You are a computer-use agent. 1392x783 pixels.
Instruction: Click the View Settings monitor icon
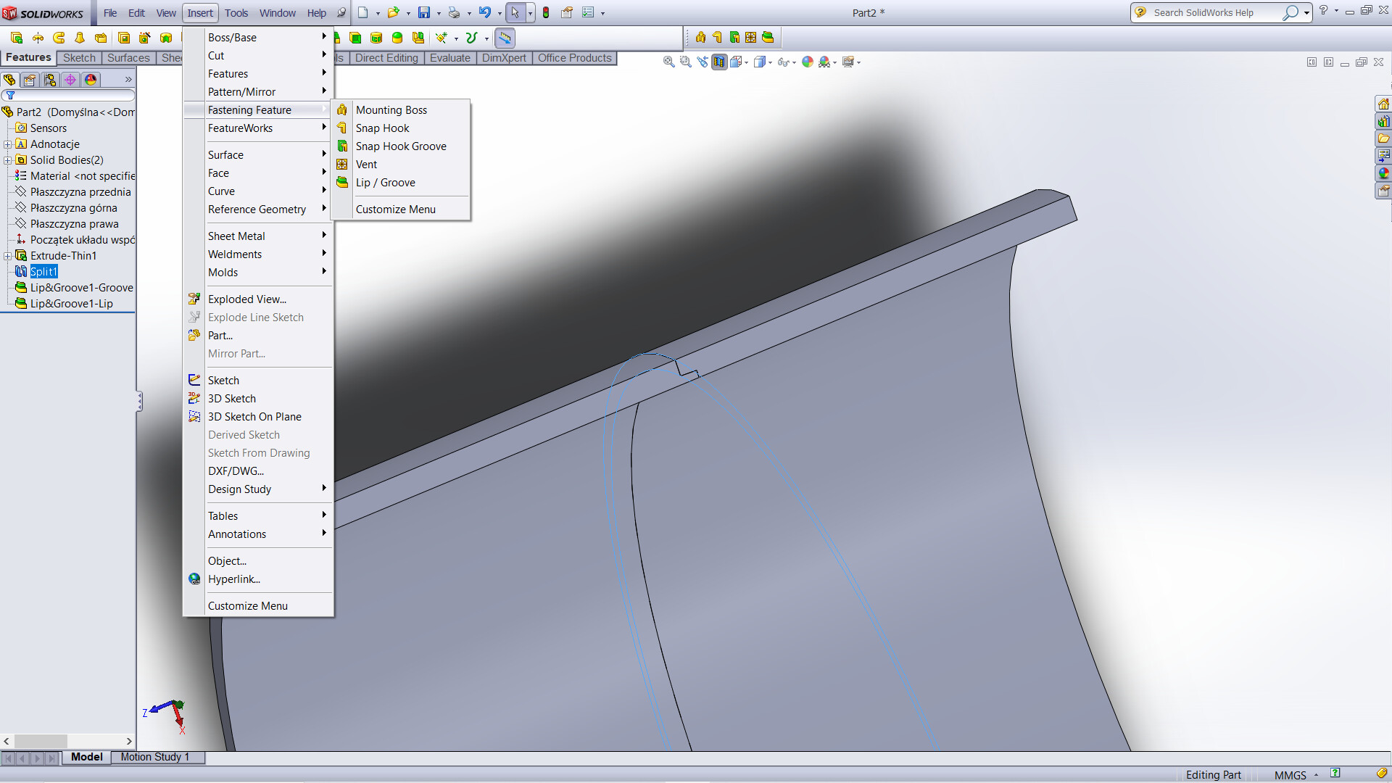pos(848,62)
